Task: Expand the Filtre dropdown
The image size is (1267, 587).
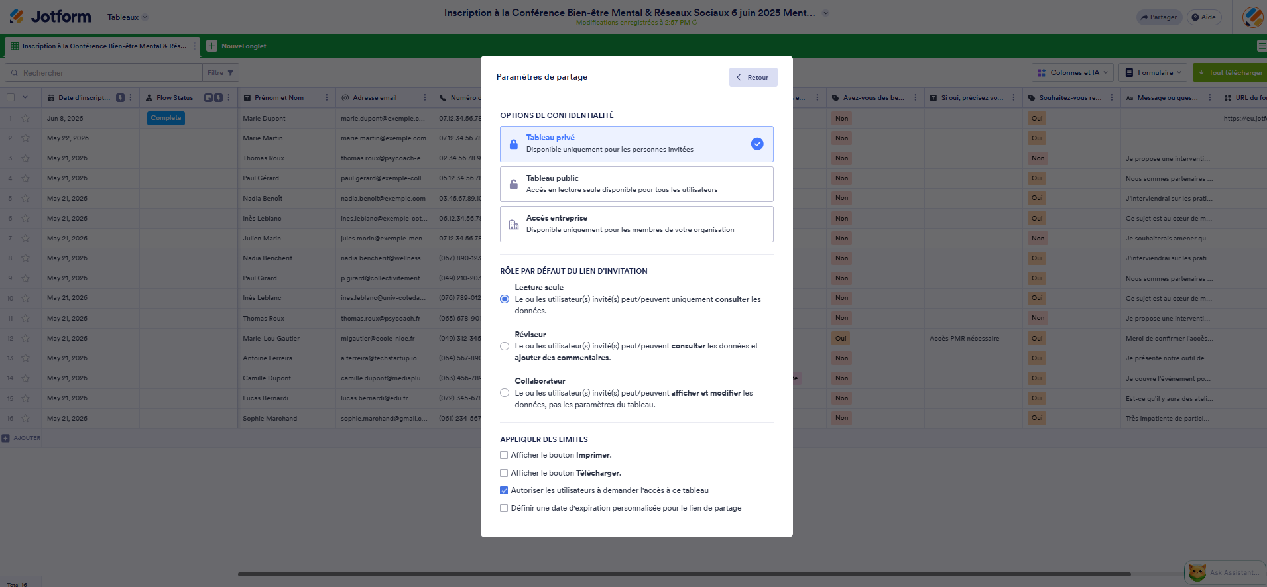Action: pos(221,73)
